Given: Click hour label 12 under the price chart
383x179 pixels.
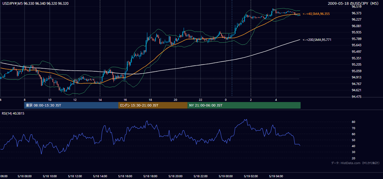Looking at the screenshot, I should click(x=75, y=100).
